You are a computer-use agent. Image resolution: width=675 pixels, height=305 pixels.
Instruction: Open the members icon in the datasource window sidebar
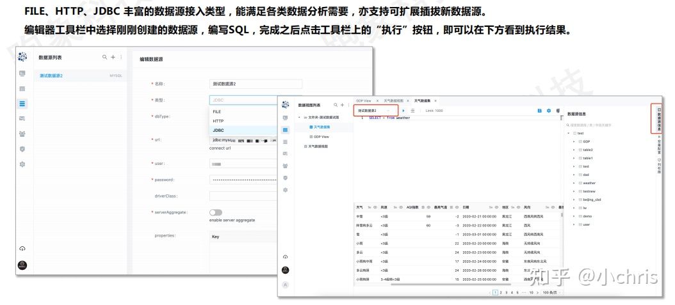pos(22,134)
